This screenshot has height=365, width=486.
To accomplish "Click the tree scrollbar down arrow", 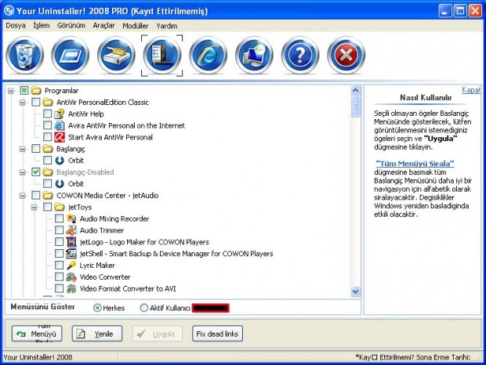I will pyautogui.click(x=356, y=291).
